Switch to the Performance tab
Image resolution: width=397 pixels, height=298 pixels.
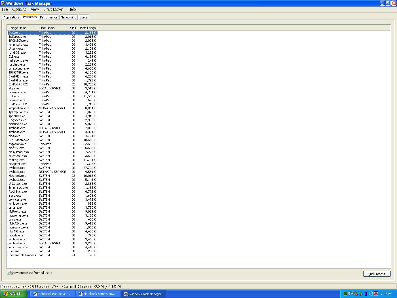49,17
